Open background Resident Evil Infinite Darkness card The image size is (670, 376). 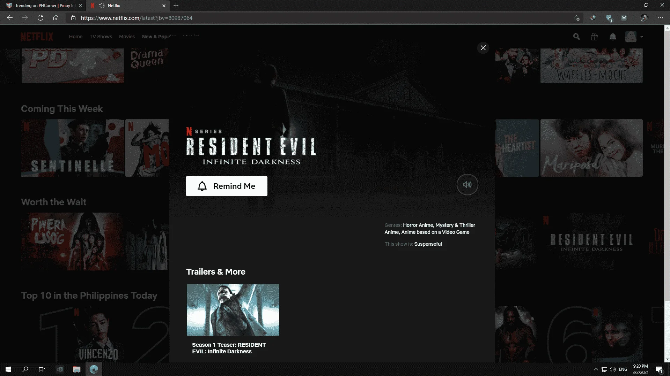click(x=591, y=241)
